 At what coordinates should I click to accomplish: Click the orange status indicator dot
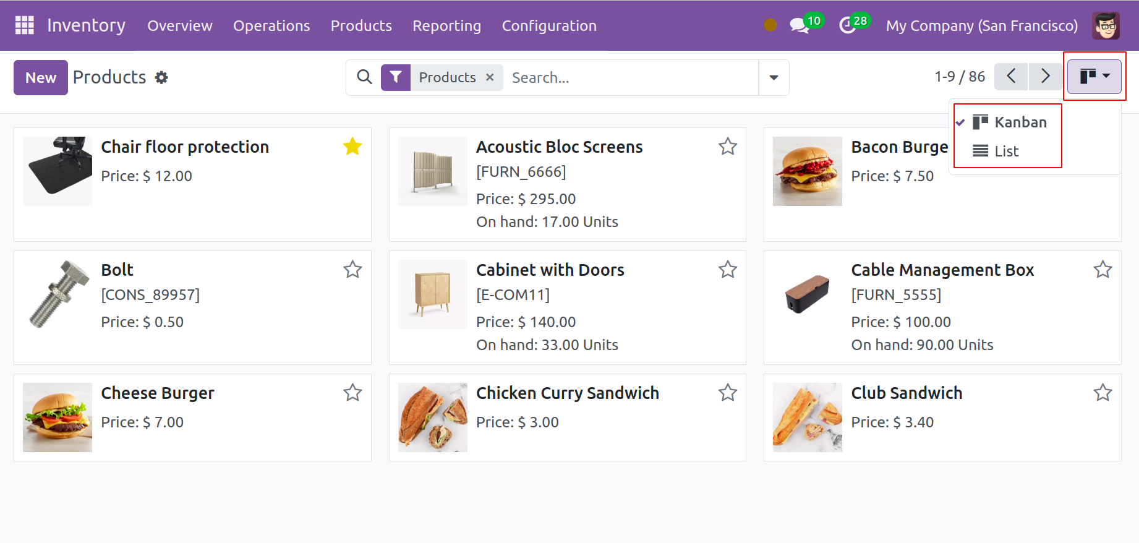(x=770, y=25)
